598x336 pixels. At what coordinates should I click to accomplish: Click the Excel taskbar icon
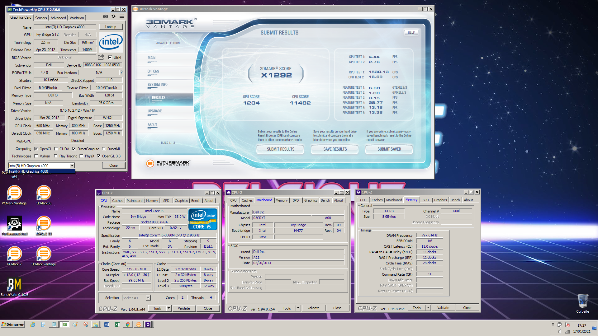coord(117,324)
